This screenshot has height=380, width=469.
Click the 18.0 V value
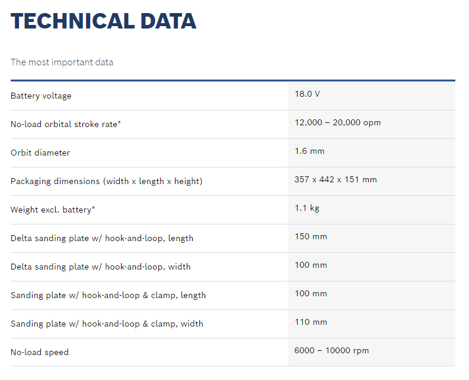(307, 94)
